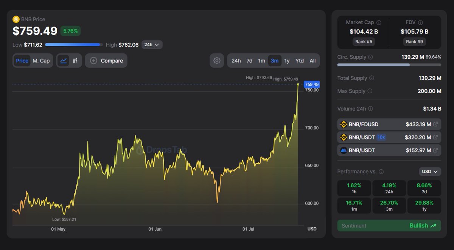Click info icon next to Market Cap
The width and height of the screenshot is (454, 250).
(x=379, y=23)
